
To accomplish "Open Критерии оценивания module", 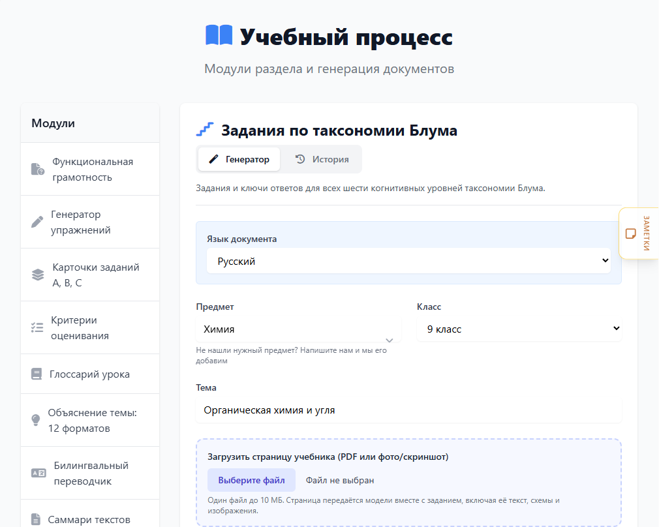I will (90, 327).
